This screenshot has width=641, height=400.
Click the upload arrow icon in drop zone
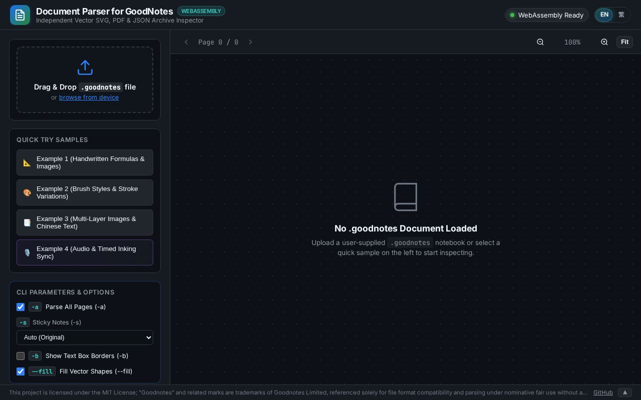pos(85,67)
